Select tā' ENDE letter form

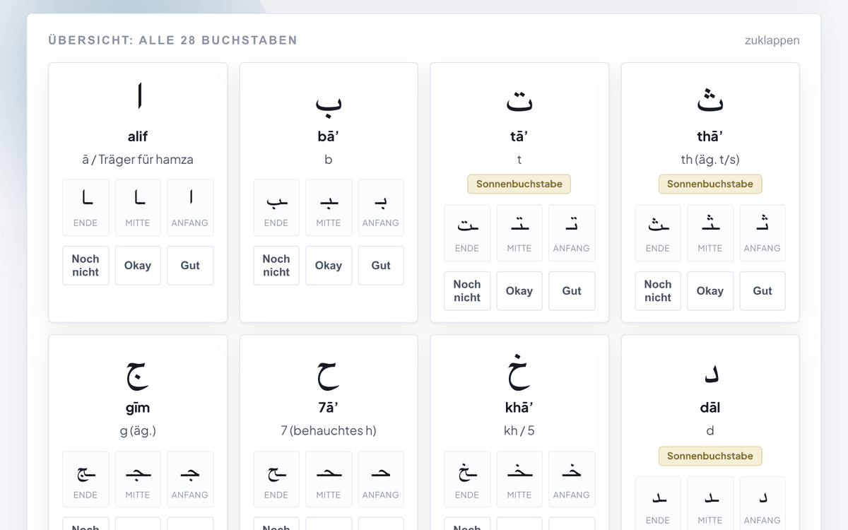[x=467, y=232]
